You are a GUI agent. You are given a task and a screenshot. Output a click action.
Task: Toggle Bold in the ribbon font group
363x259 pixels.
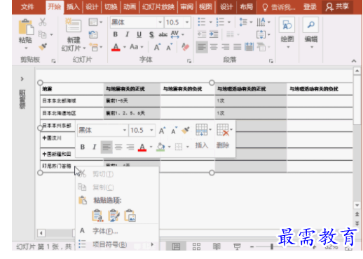coord(116,34)
